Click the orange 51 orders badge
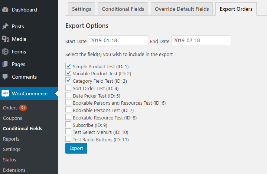The image size is (267, 174). click(23, 108)
